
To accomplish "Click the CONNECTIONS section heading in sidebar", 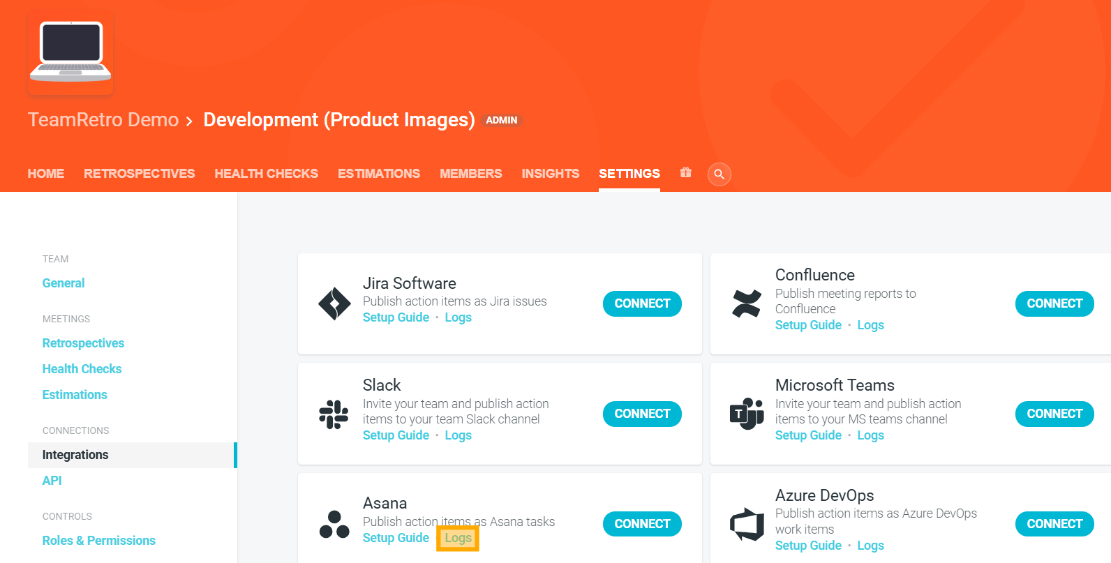I will coord(76,430).
